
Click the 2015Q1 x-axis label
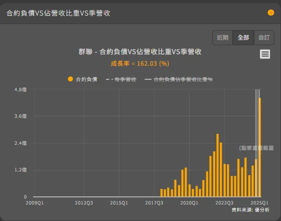click(119, 203)
